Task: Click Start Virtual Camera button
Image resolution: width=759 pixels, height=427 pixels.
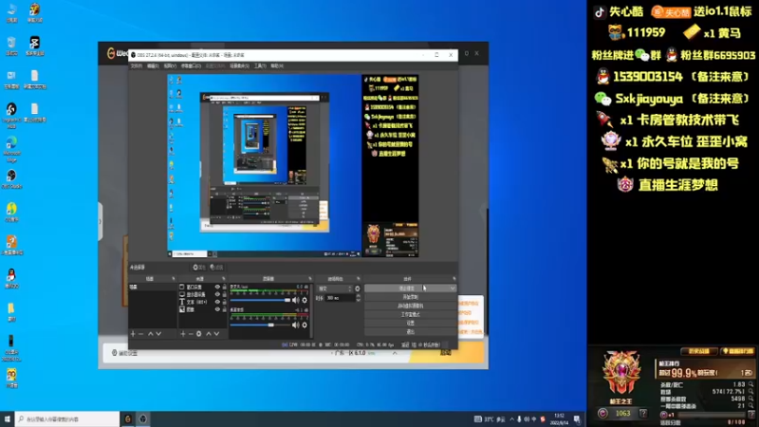Action: pos(411,306)
